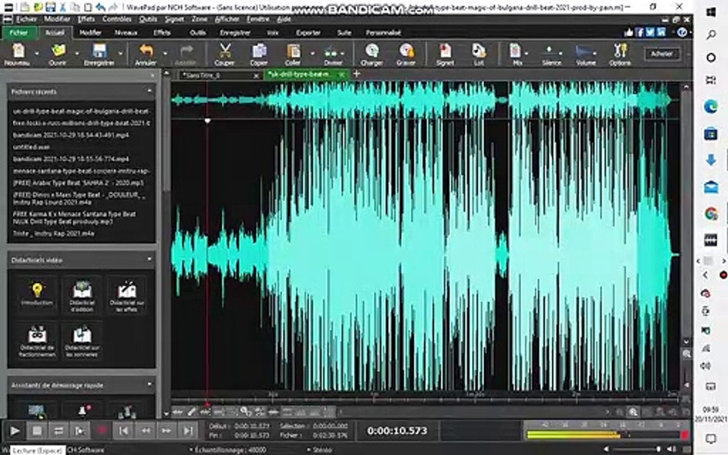Viewport: 728px width, 455px height.
Task: Click the green Fichier tab
Action: [19, 32]
